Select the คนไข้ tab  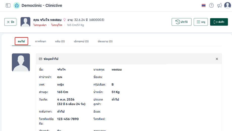21,41
